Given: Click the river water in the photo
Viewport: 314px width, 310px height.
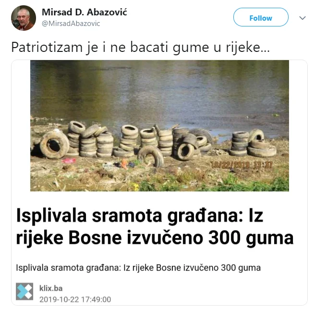Looking at the screenshot, I should 159,90.
